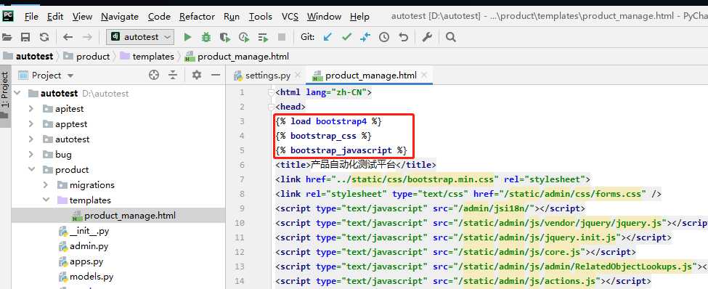Debug autotest with bug icon

click(x=206, y=37)
